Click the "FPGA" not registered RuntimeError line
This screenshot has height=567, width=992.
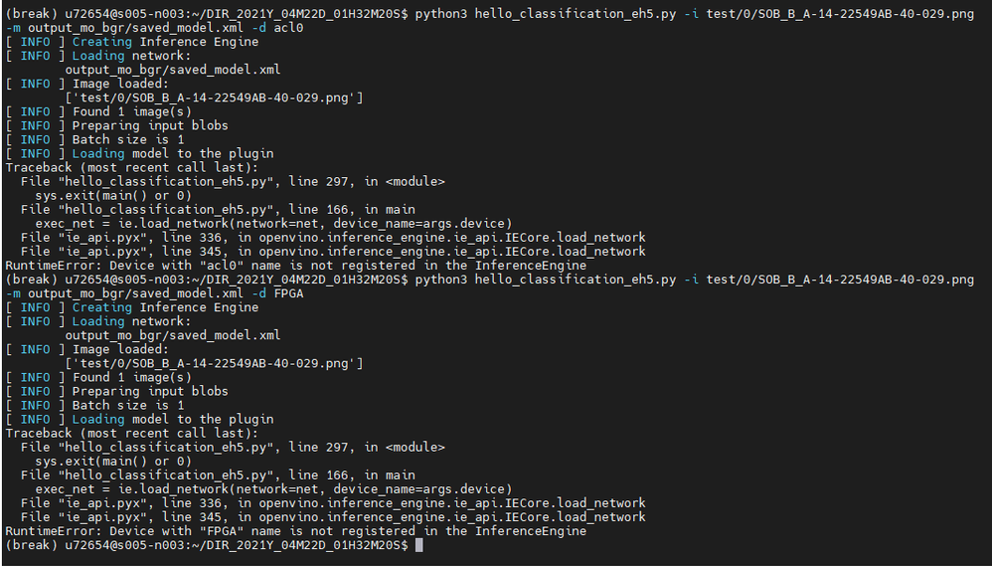click(295, 531)
